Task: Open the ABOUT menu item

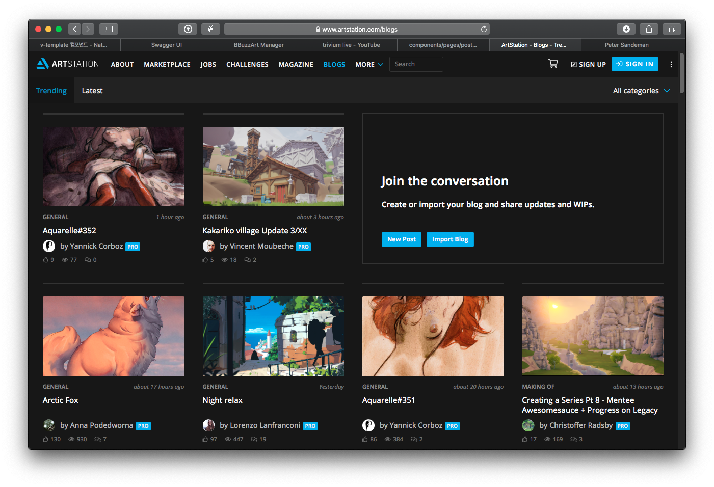Action: [x=122, y=65]
